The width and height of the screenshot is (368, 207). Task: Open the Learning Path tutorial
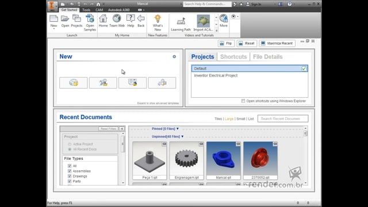181,23
